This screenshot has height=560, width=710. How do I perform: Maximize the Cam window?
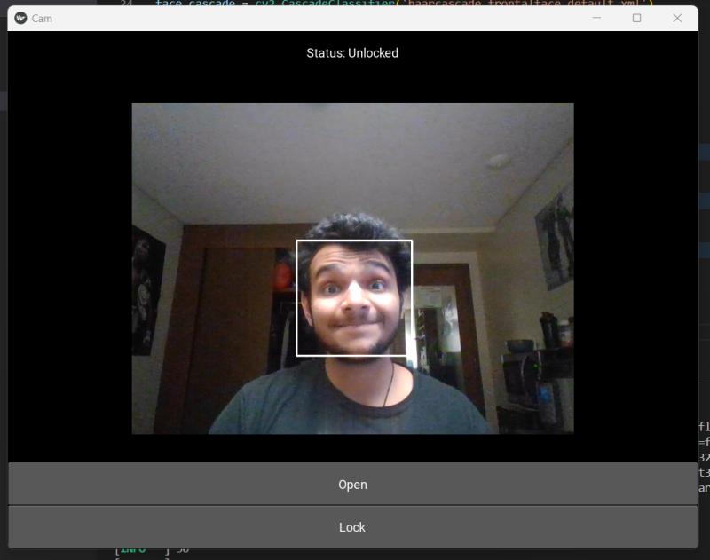pos(636,18)
